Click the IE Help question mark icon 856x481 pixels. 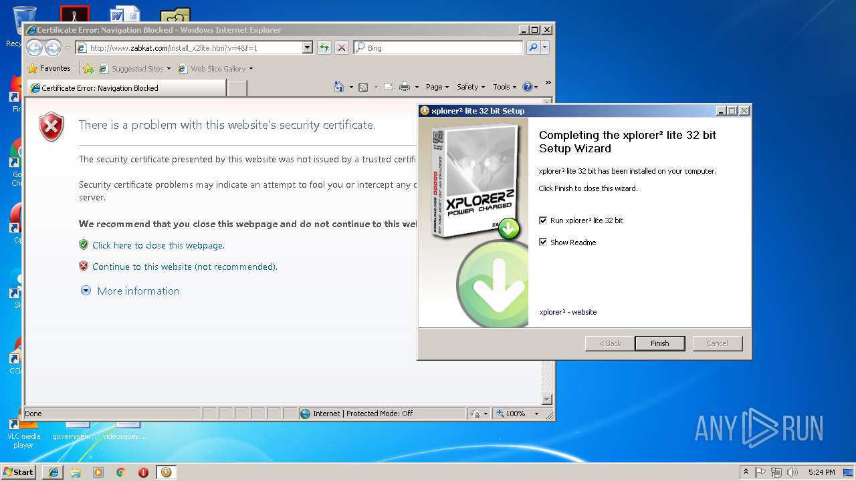527,87
